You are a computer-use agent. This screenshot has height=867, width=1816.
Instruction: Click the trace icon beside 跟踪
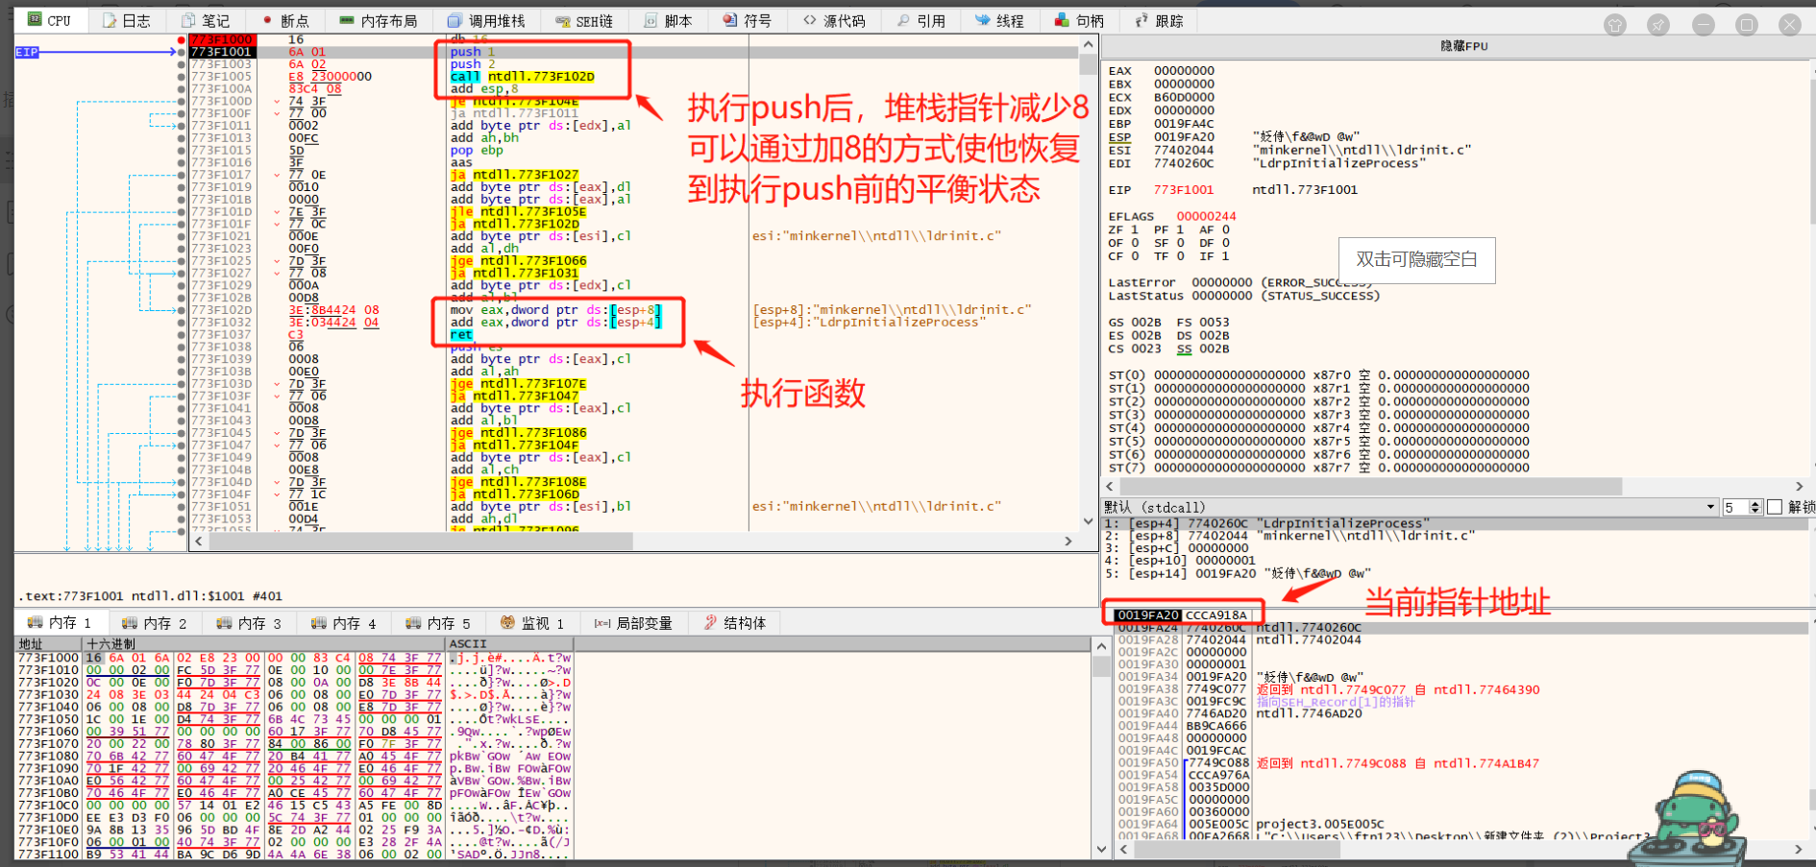(1141, 20)
